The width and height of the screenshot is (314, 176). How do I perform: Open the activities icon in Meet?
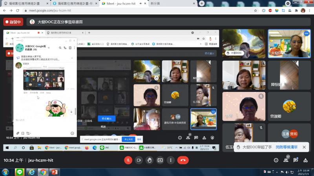click(305, 160)
